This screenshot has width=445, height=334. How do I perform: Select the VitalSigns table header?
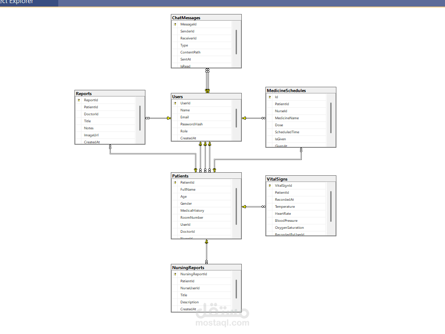point(301,179)
